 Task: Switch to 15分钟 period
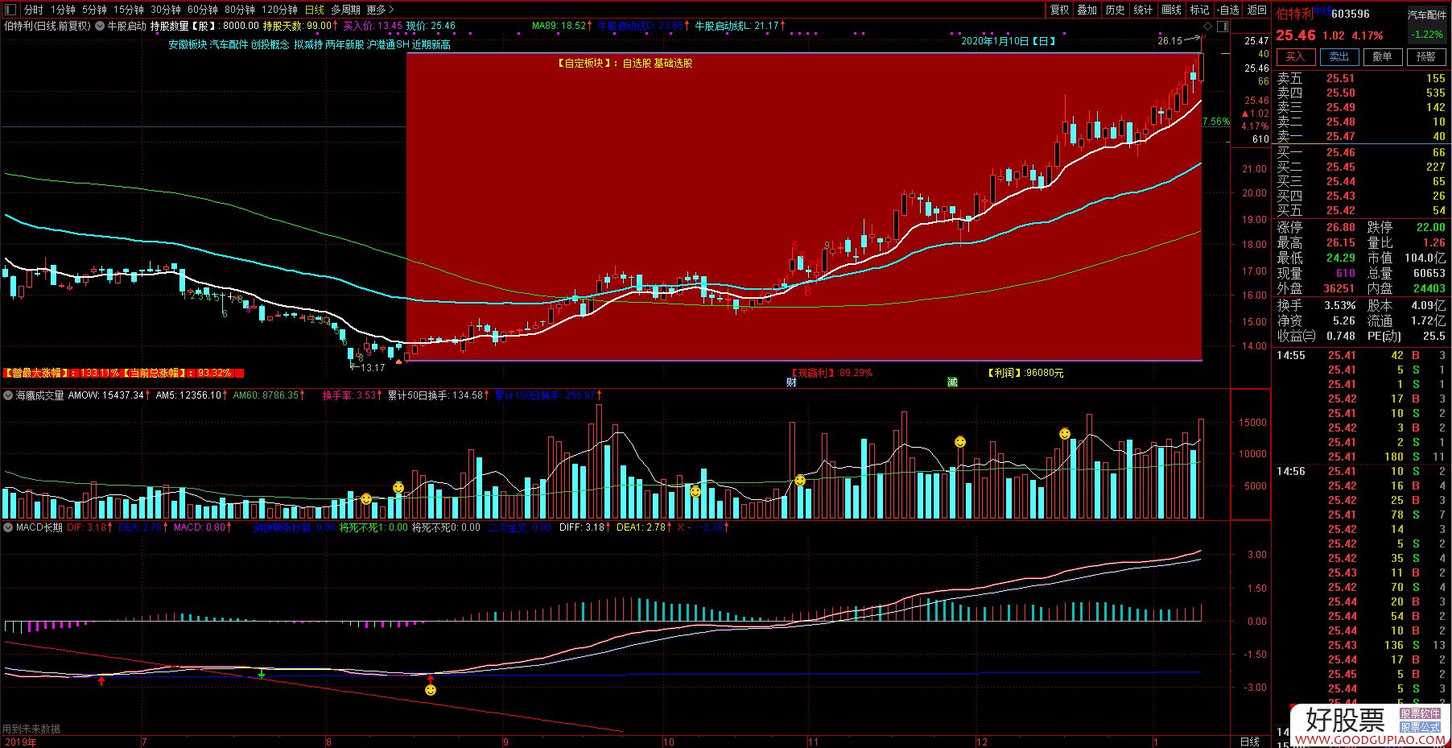[128, 10]
